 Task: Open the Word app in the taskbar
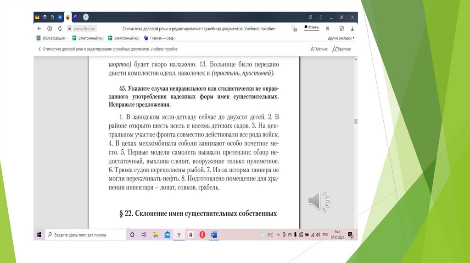tap(213, 235)
